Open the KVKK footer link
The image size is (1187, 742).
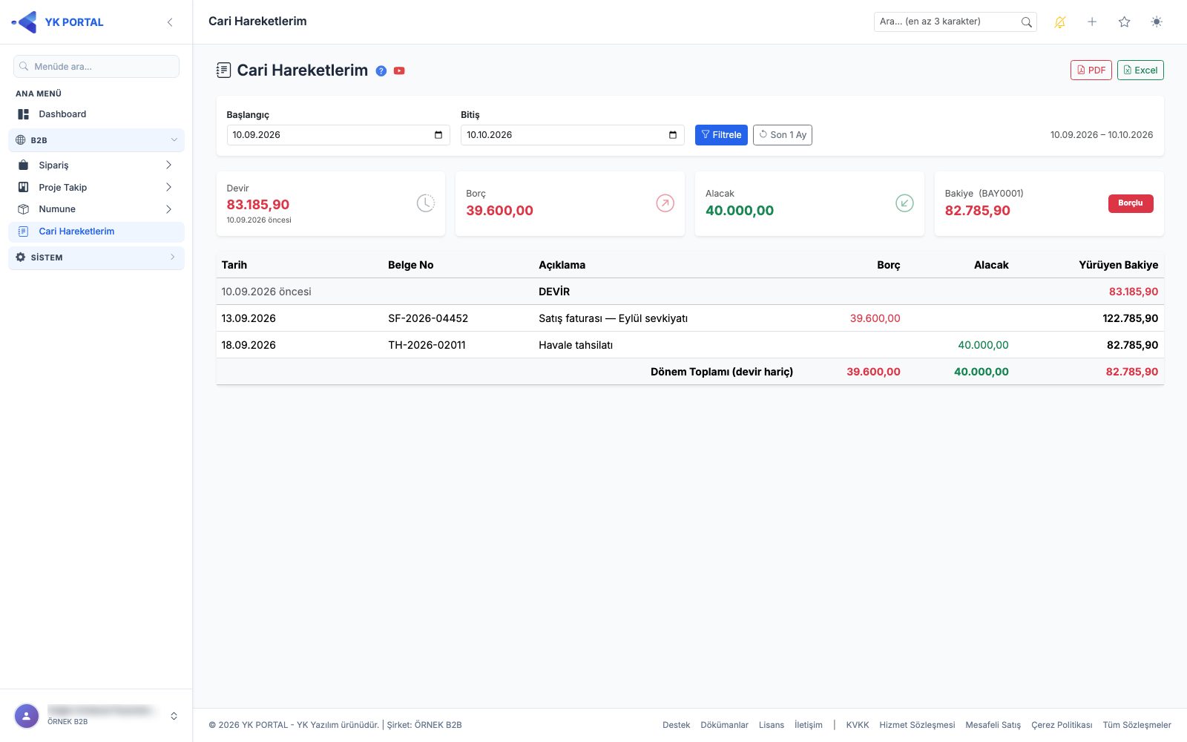tap(858, 725)
